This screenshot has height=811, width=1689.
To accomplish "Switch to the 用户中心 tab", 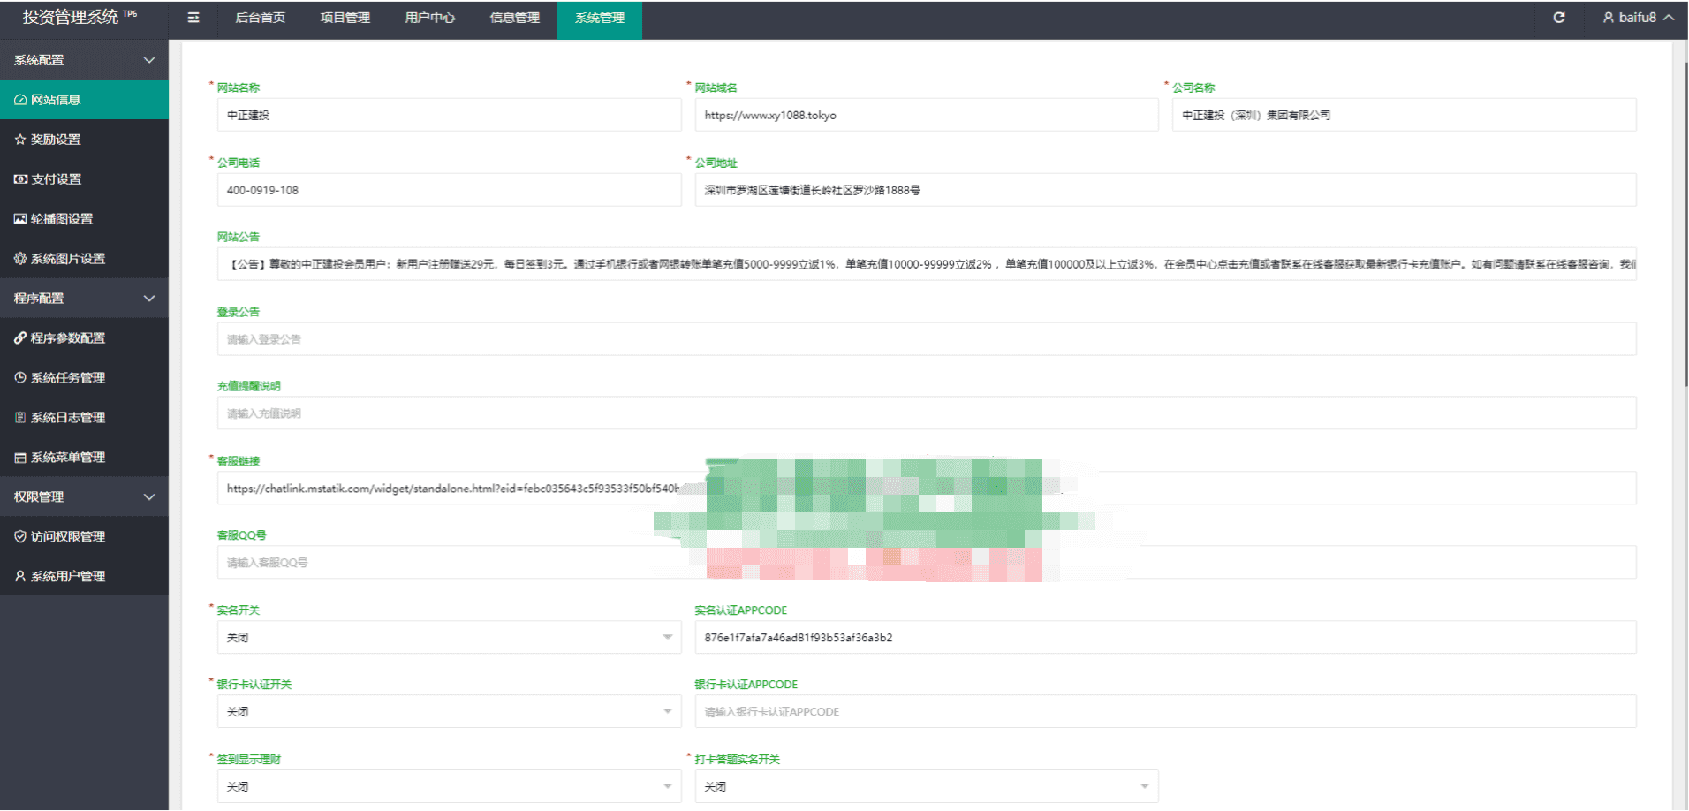I will [x=429, y=18].
